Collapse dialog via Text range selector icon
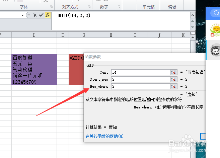 pos(174,72)
